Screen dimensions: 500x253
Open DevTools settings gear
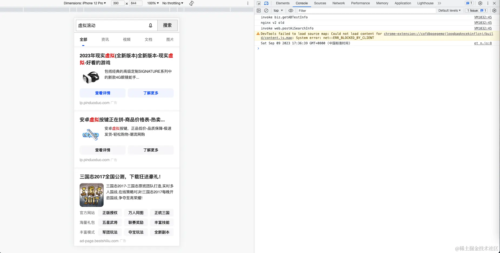pos(480,3)
